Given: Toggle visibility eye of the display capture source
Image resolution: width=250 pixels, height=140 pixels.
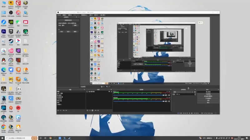Looking at the screenshot, I should coord(109,91).
